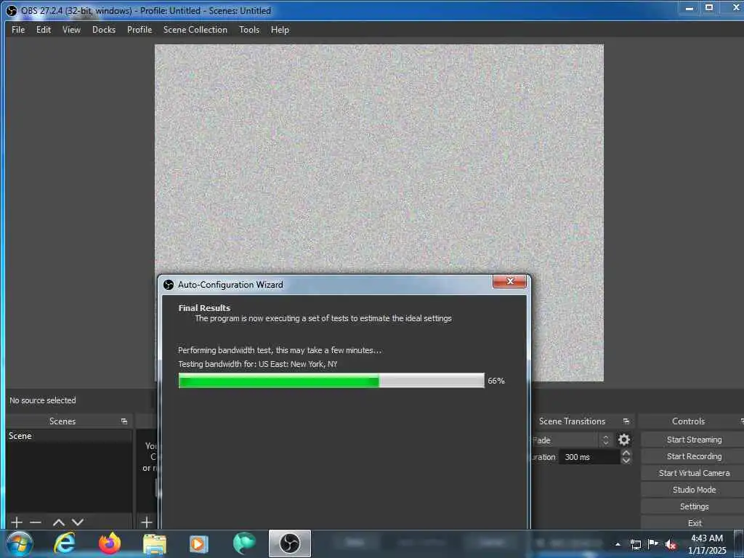This screenshot has width=744, height=558.
Task: Undock the Scenes panel
Action: [124, 421]
